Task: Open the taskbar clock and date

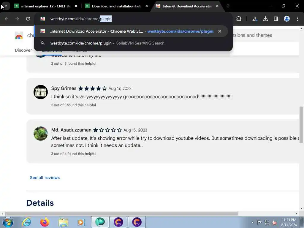Action: coord(289,222)
